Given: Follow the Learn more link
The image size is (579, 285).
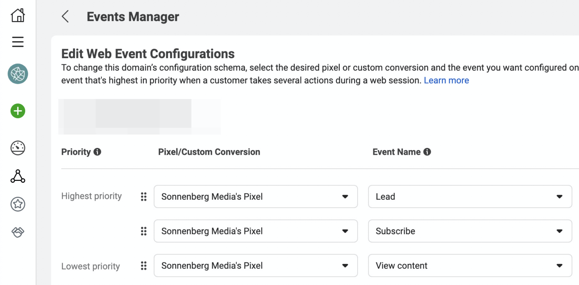Looking at the screenshot, I should coord(446,80).
